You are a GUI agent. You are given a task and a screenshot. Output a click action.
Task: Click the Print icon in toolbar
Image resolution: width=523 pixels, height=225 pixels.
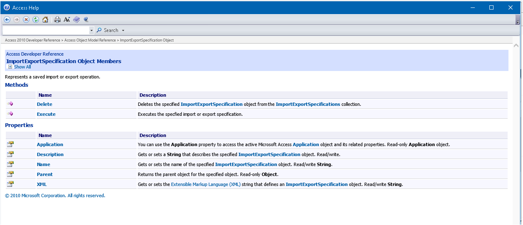point(57,20)
